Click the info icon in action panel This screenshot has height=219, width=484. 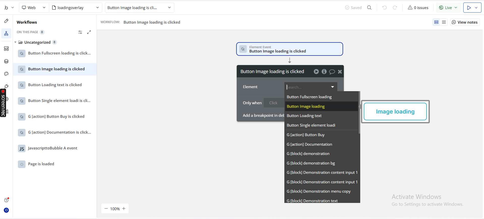click(x=324, y=72)
